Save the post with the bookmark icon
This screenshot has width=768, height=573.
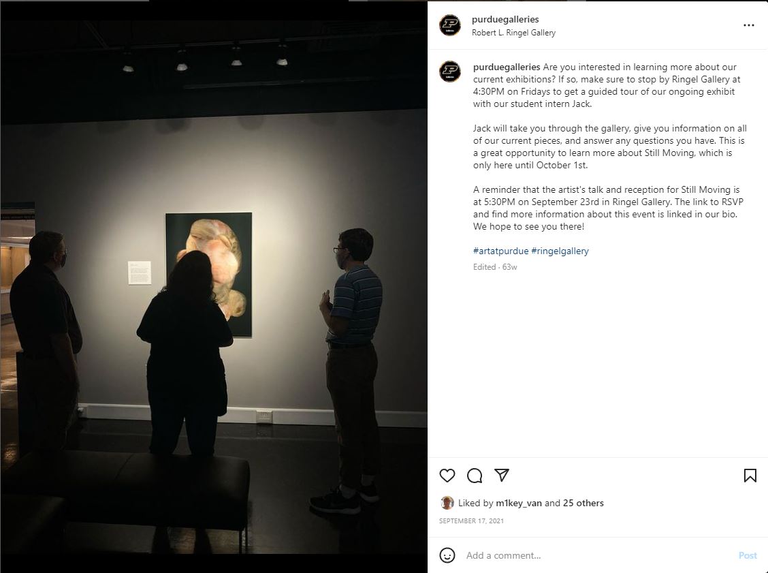coord(750,476)
